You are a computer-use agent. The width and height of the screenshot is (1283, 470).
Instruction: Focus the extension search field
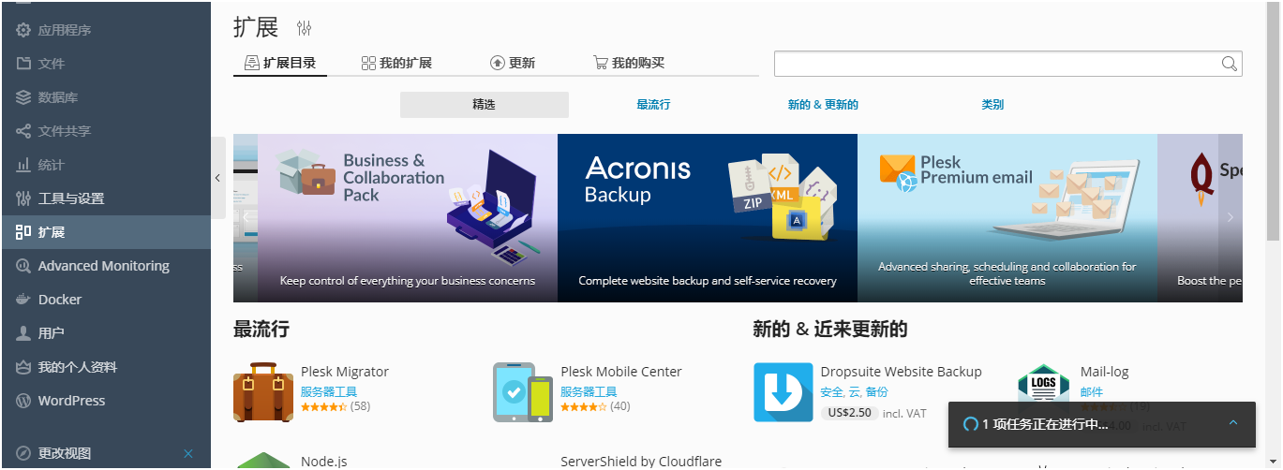(1008, 64)
